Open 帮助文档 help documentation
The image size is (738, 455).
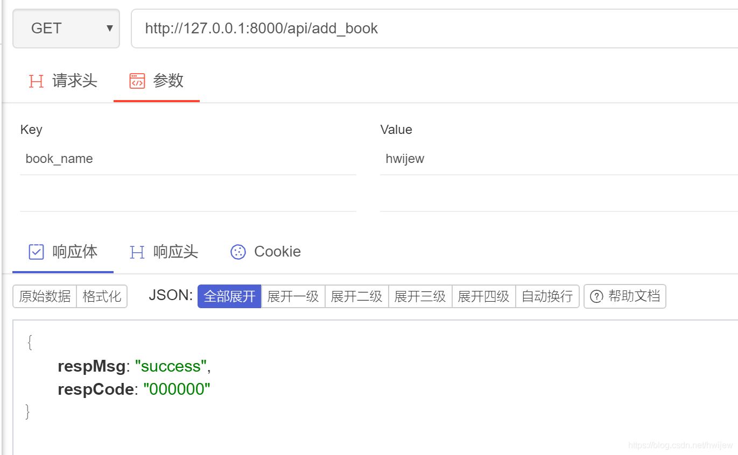[x=625, y=296]
